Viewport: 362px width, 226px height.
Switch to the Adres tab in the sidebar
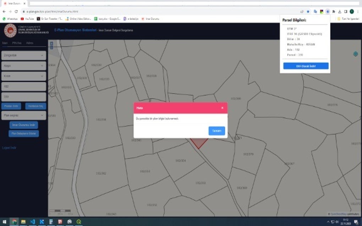click(x=30, y=43)
